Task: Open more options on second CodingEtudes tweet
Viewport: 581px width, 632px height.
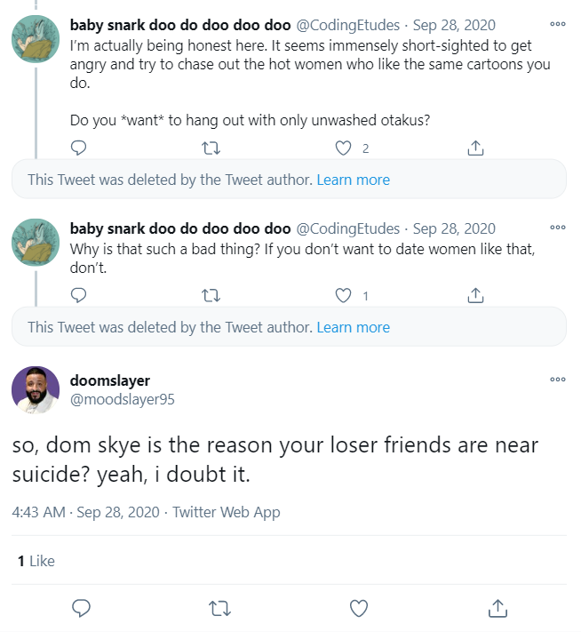Action: click(558, 228)
